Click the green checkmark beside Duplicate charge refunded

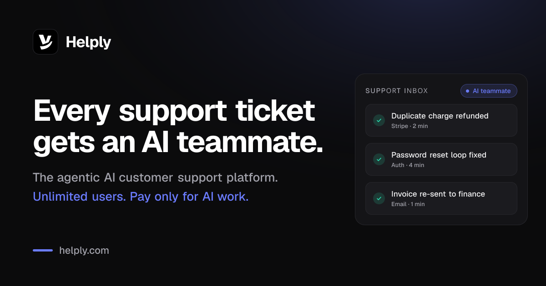pyautogui.click(x=379, y=120)
